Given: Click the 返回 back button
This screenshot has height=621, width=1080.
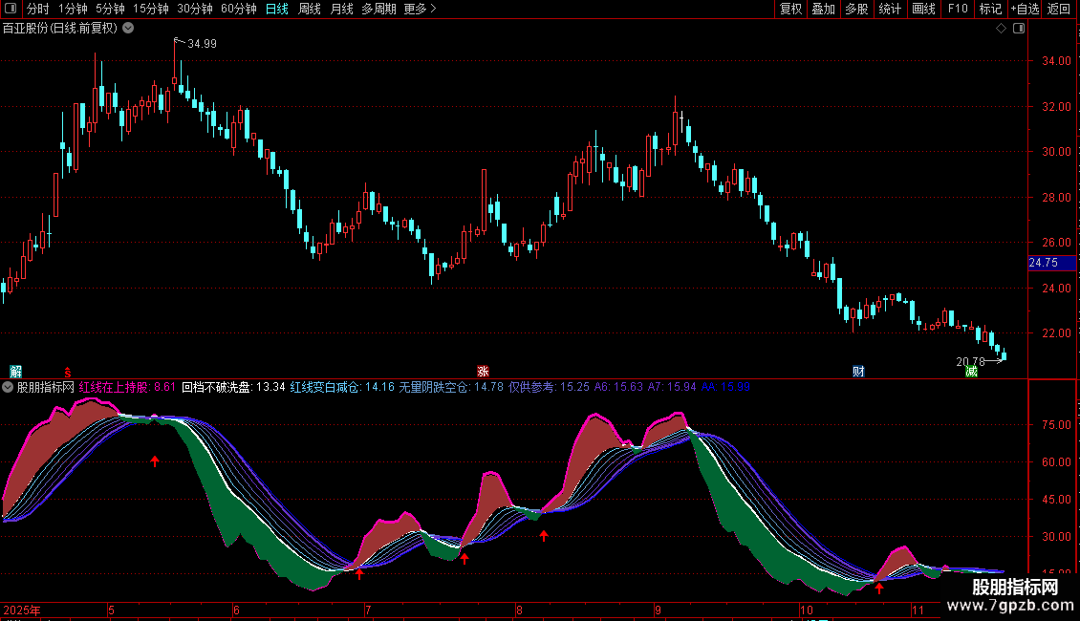Looking at the screenshot, I should click(x=1059, y=10).
